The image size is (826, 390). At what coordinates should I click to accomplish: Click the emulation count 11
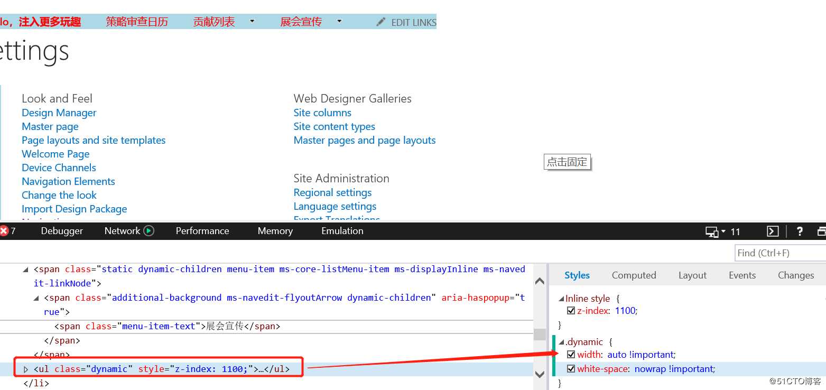pos(736,231)
